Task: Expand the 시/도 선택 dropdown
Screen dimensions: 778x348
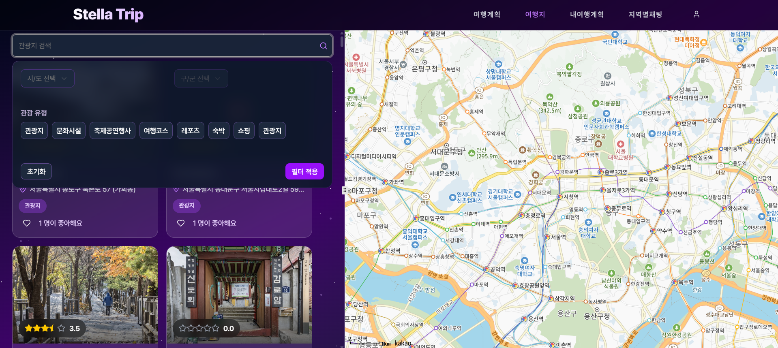Action: click(x=47, y=79)
